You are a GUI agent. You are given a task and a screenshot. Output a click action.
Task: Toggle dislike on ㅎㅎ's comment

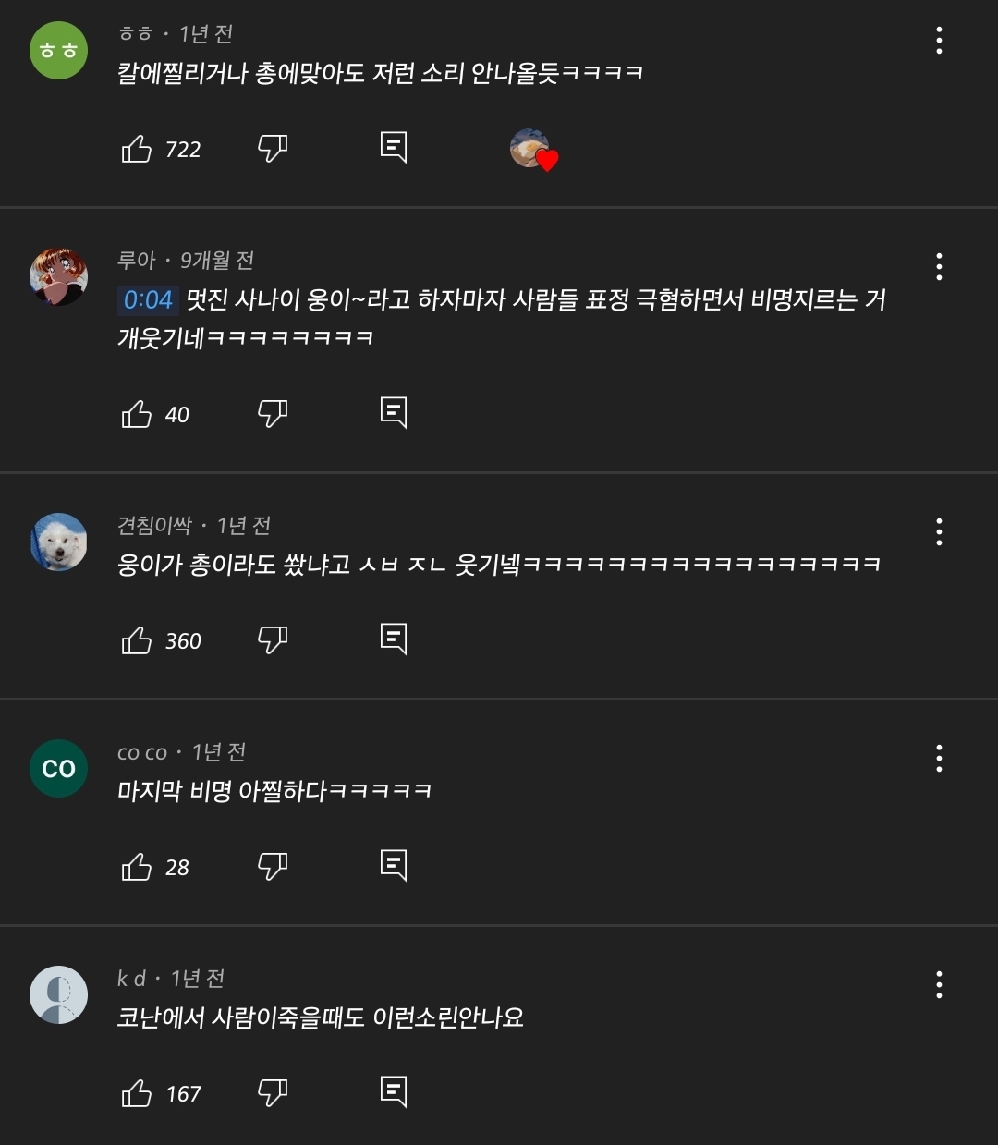pos(273,148)
